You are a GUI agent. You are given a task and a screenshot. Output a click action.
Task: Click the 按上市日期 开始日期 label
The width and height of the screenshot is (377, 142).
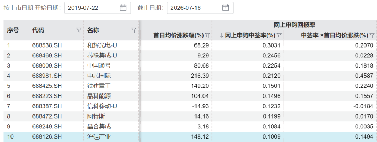[x=32, y=8]
